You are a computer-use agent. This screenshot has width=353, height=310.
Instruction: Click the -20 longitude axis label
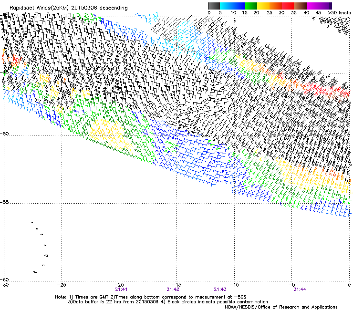(119, 285)
